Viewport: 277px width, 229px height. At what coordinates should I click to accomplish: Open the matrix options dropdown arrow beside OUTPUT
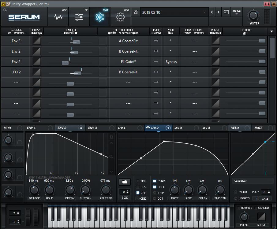tap(271, 31)
